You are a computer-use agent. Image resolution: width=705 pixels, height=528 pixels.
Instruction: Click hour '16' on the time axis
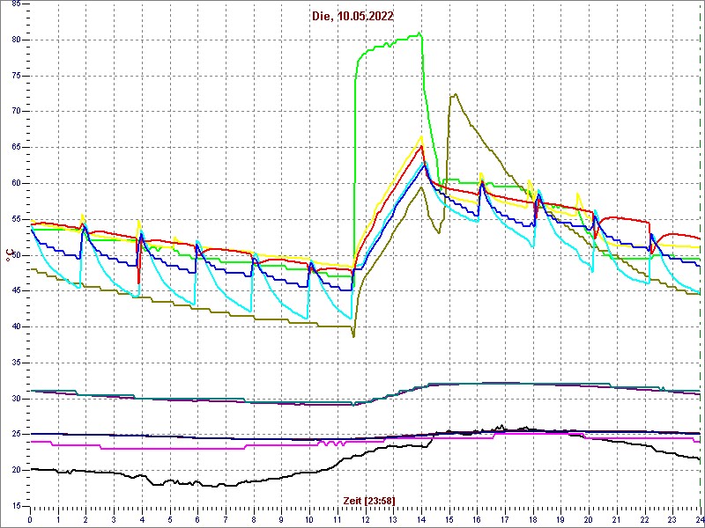tap(477, 520)
